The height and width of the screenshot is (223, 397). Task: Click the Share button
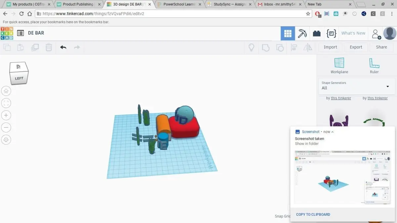(381, 47)
